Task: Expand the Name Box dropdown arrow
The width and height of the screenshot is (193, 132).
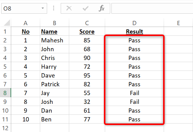Action: [43, 8]
